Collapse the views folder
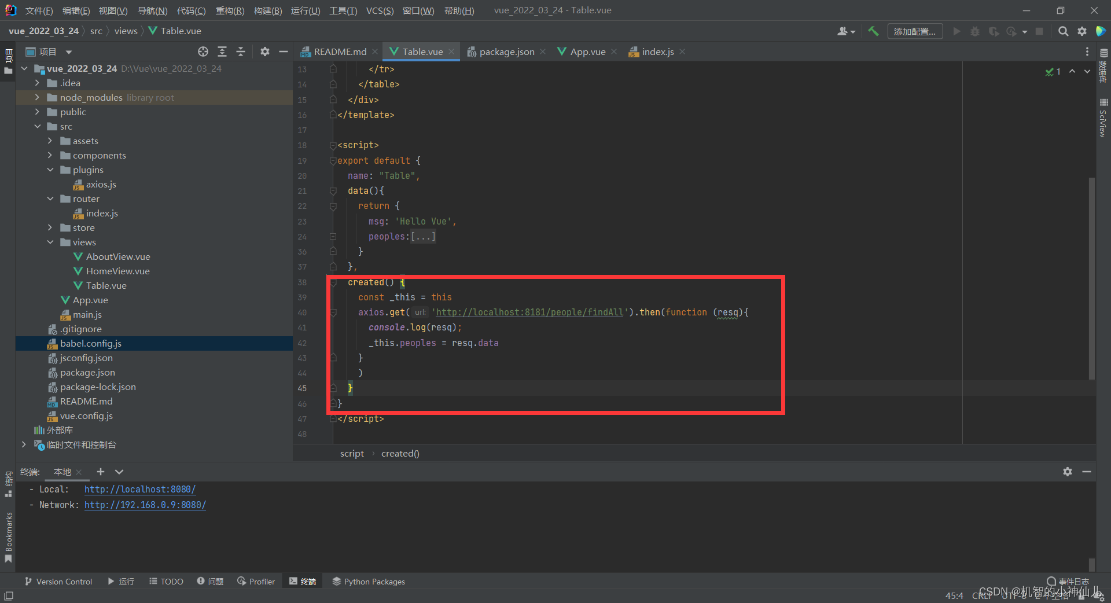1111x603 pixels. (50, 242)
